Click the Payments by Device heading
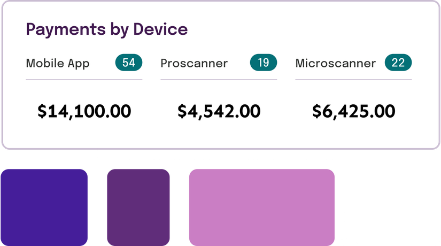 point(106,29)
